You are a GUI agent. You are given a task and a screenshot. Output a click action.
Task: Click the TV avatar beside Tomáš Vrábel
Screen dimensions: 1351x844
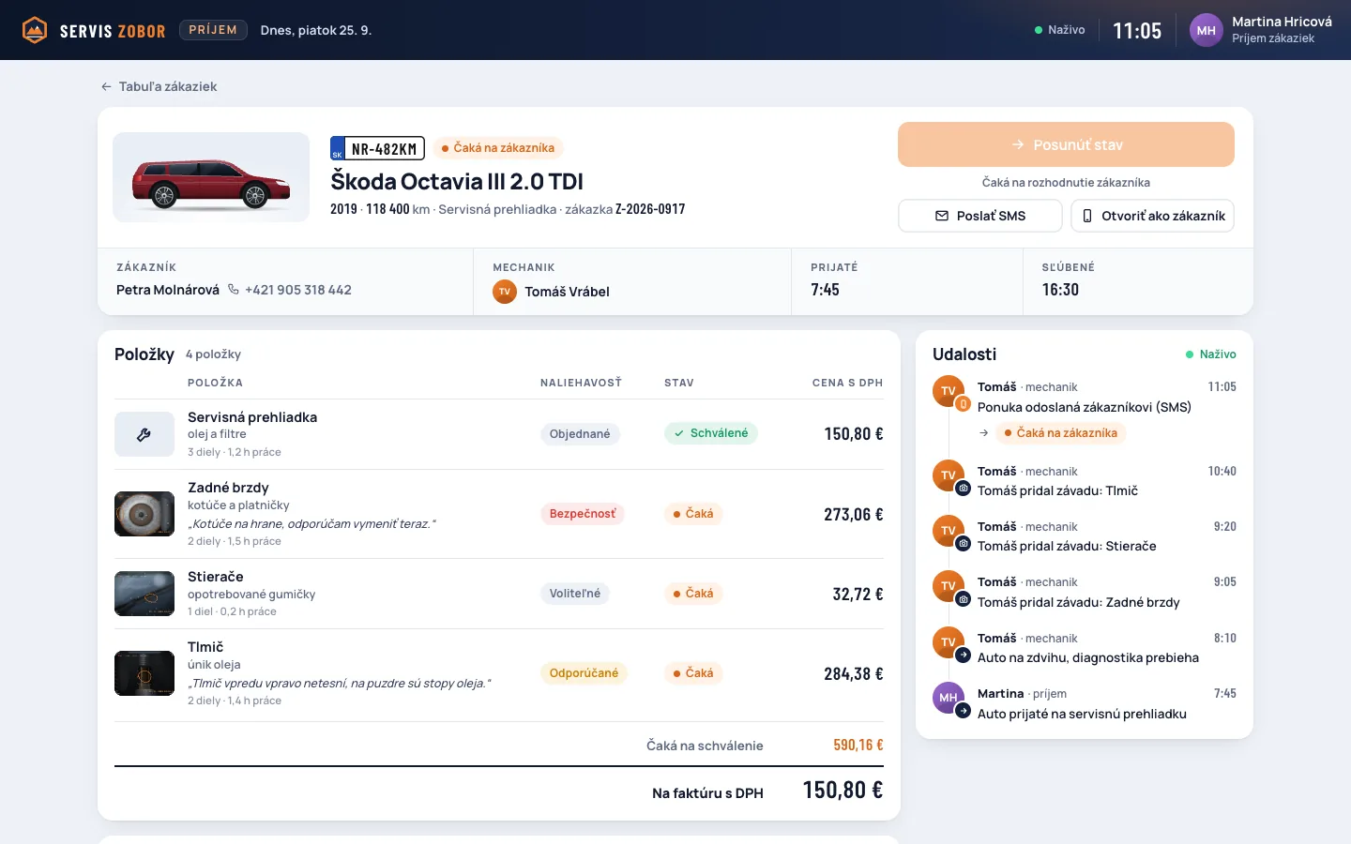coord(505,292)
